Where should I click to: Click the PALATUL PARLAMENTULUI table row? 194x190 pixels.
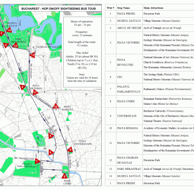point(149,89)
